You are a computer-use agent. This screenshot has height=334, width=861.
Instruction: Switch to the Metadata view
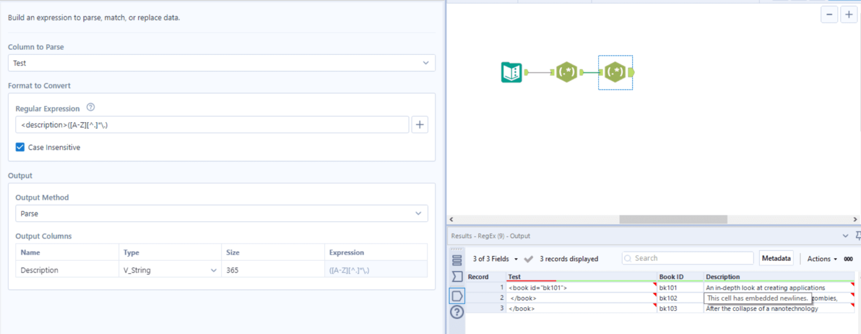click(x=776, y=258)
